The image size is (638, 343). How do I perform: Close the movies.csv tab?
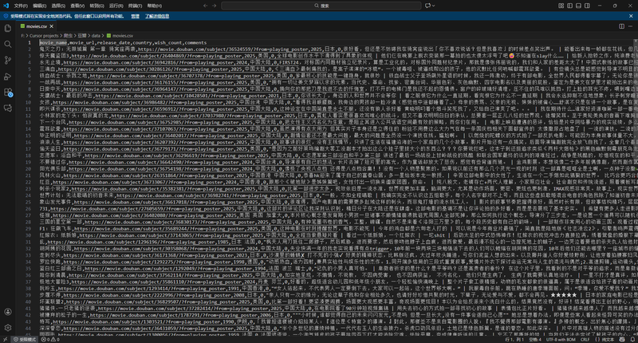click(x=52, y=26)
